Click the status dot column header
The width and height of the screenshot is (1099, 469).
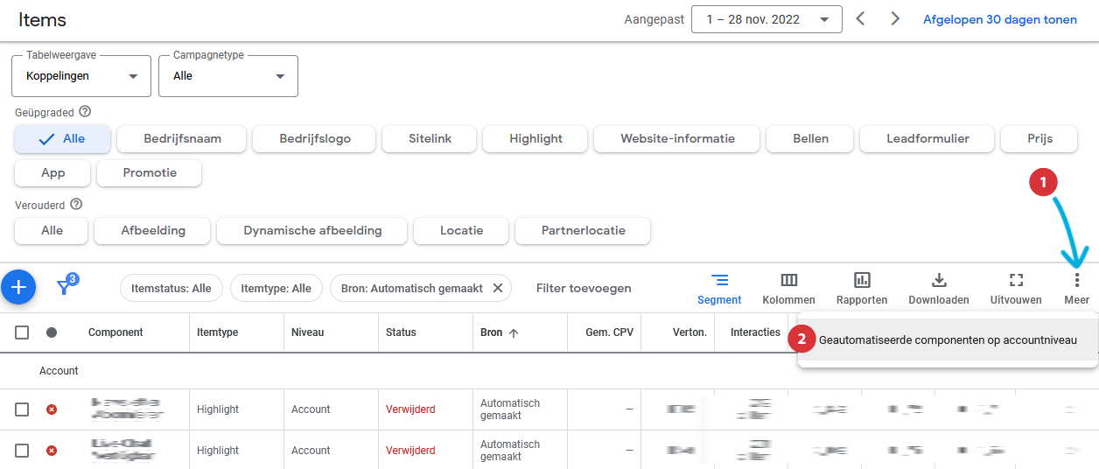coord(52,332)
